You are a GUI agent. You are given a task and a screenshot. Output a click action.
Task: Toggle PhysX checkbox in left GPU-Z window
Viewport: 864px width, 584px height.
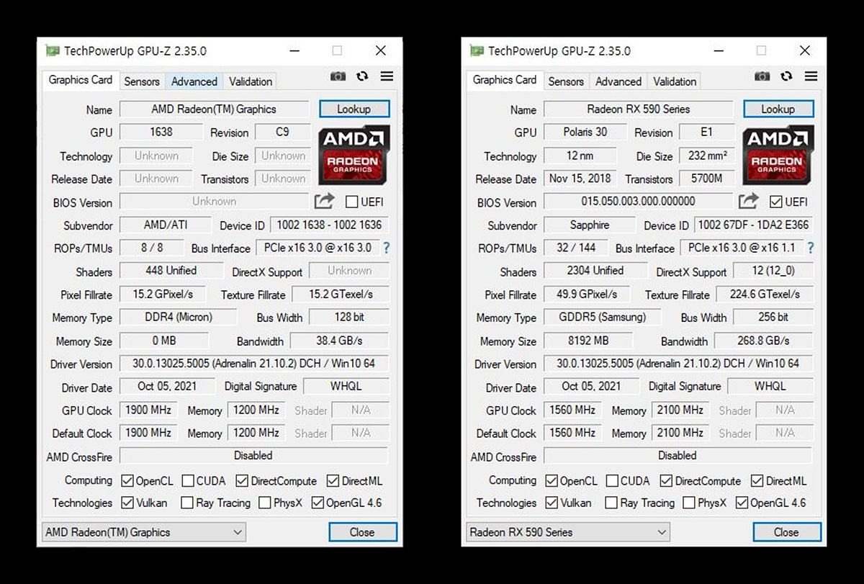[x=264, y=503]
